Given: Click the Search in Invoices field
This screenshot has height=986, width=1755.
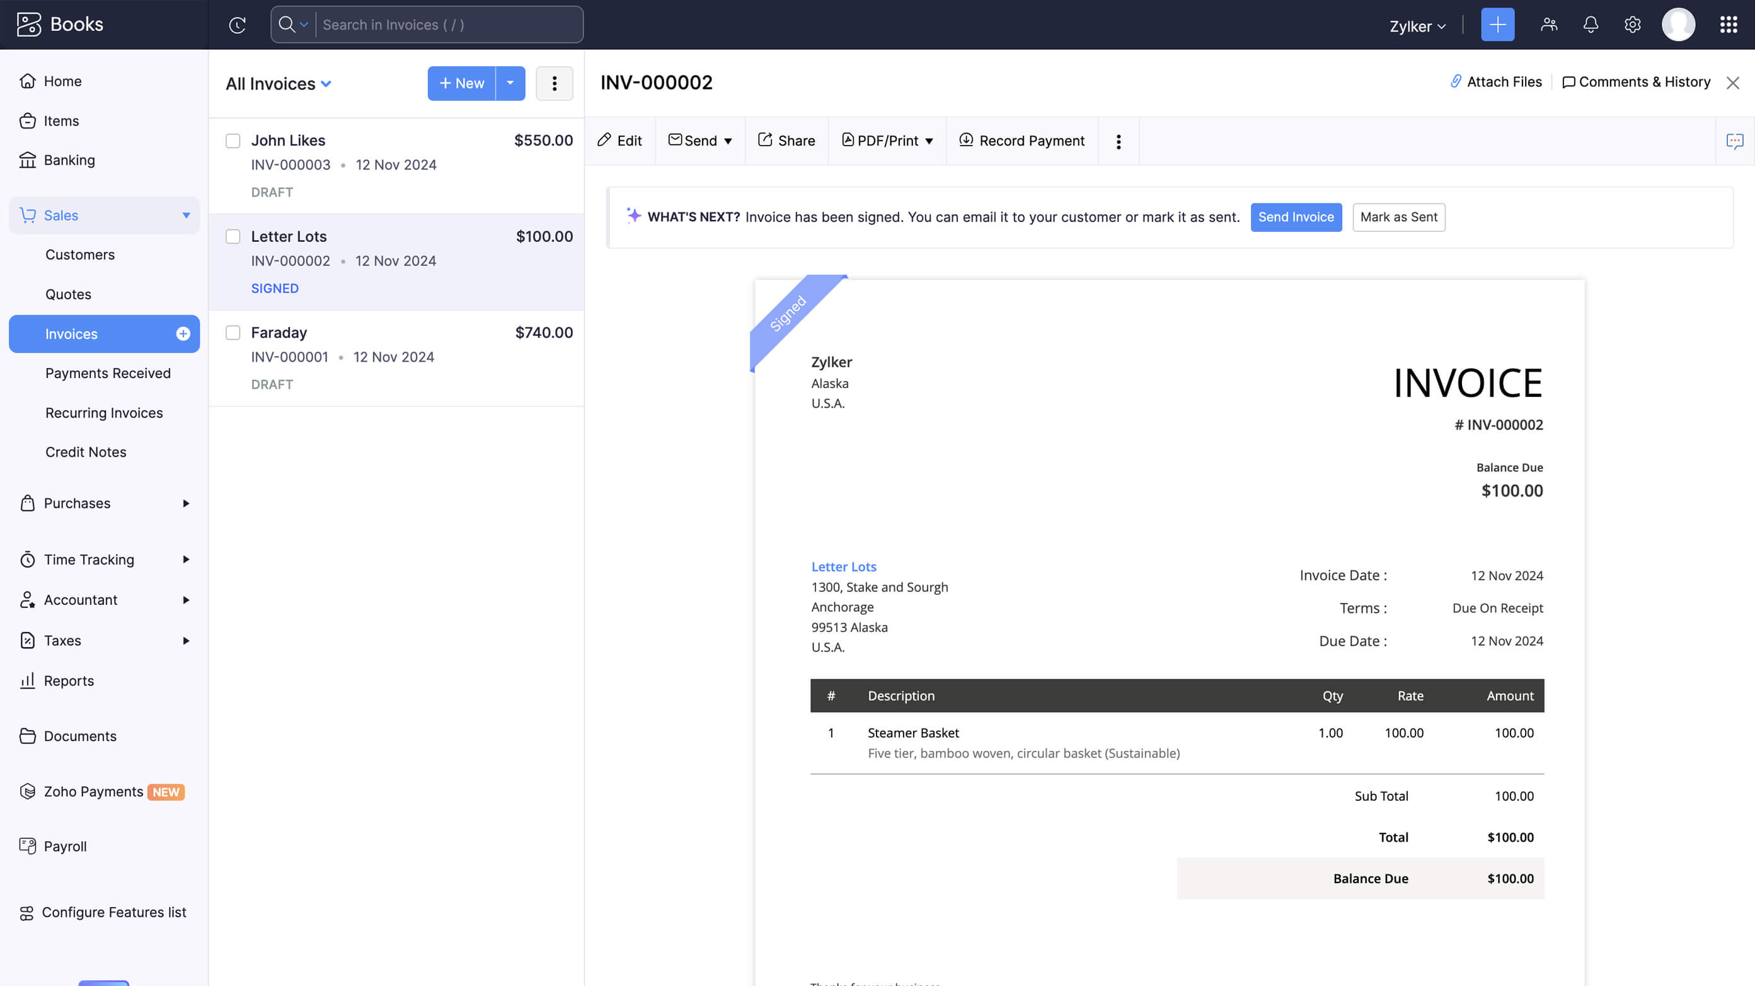Looking at the screenshot, I should (x=450, y=25).
